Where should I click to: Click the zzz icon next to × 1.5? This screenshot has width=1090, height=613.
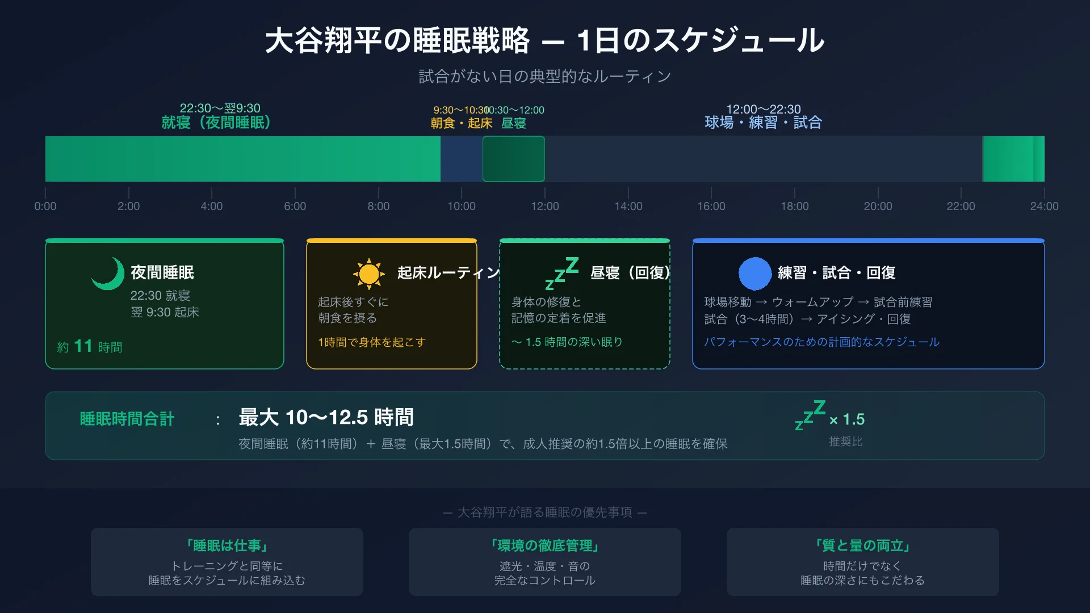pyautogui.click(x=810, y=415)
